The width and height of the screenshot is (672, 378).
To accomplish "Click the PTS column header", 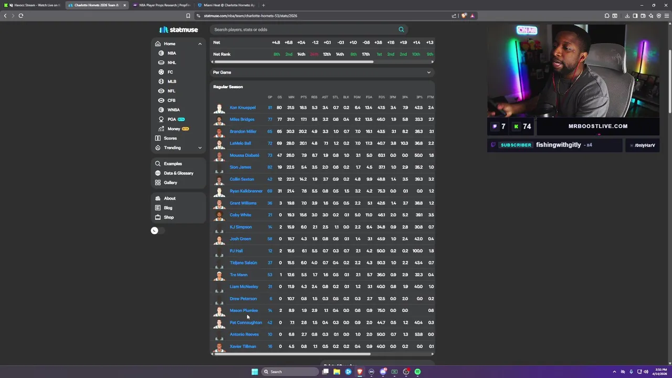I will pos(303,97).
